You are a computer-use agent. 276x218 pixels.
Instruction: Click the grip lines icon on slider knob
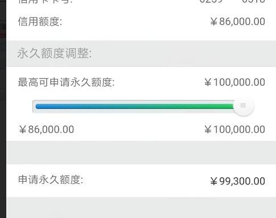[244, 105]
